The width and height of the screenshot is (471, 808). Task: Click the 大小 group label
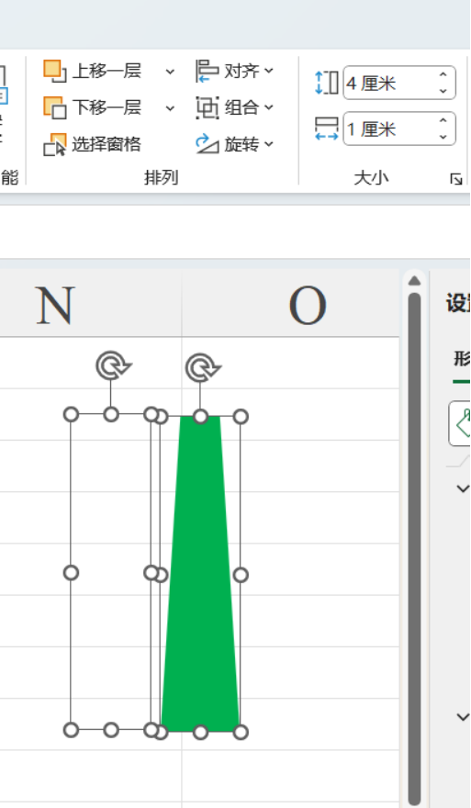371,178
